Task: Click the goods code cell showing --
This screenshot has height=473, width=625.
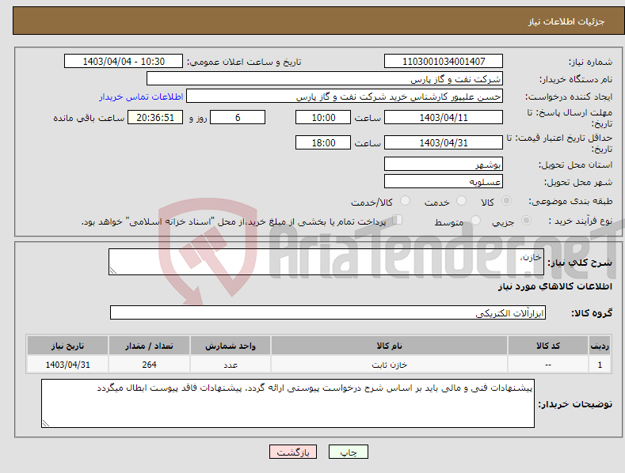Action: 548,365
